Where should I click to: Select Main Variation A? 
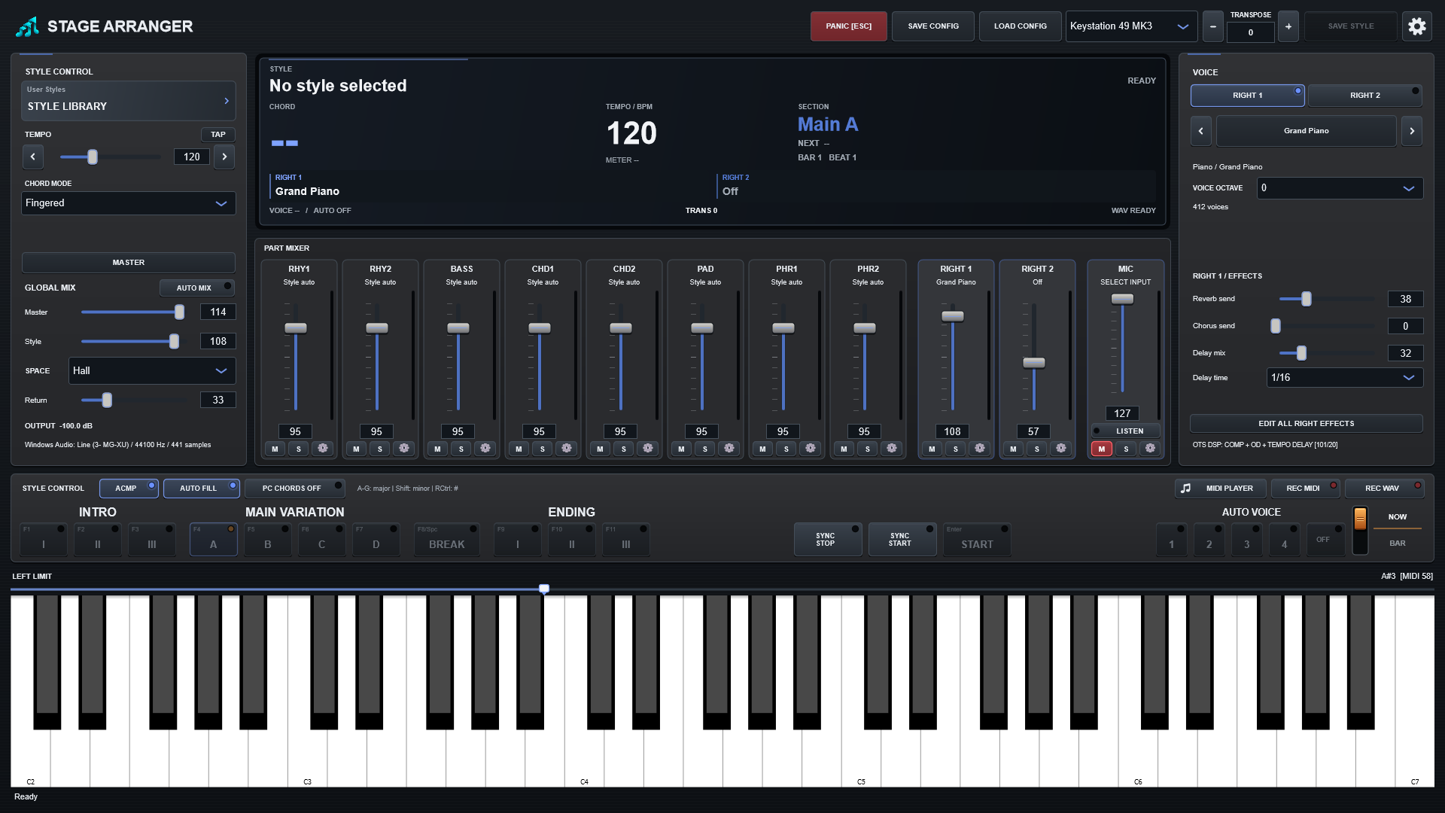(x=214, y=540)
